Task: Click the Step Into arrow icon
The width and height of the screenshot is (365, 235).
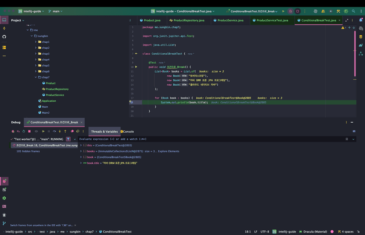Action: [60, 132]
